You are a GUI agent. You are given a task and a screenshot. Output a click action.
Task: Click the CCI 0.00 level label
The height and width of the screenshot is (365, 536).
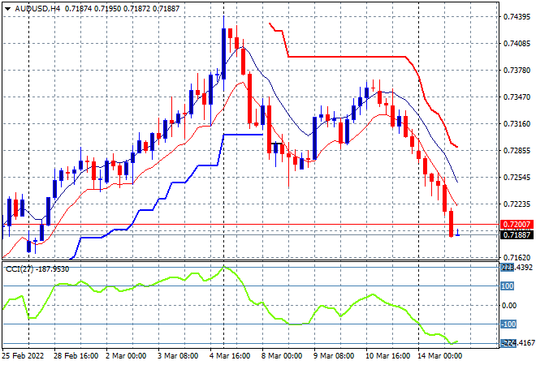click(x=508, y=305)
